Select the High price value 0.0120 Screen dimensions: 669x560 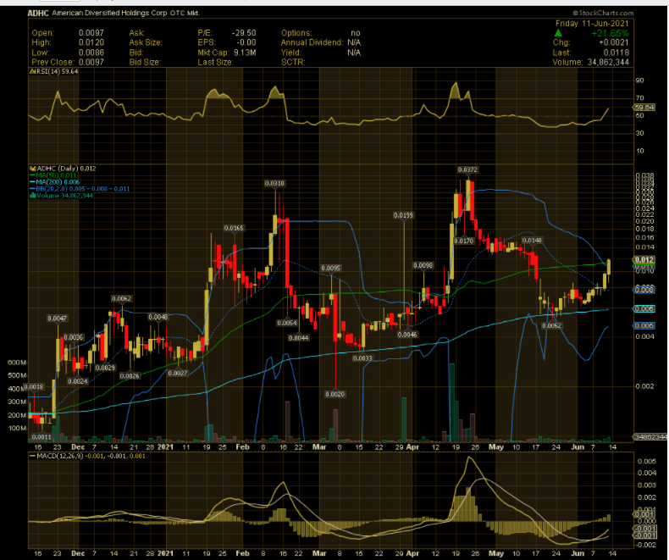click(91, 42)
